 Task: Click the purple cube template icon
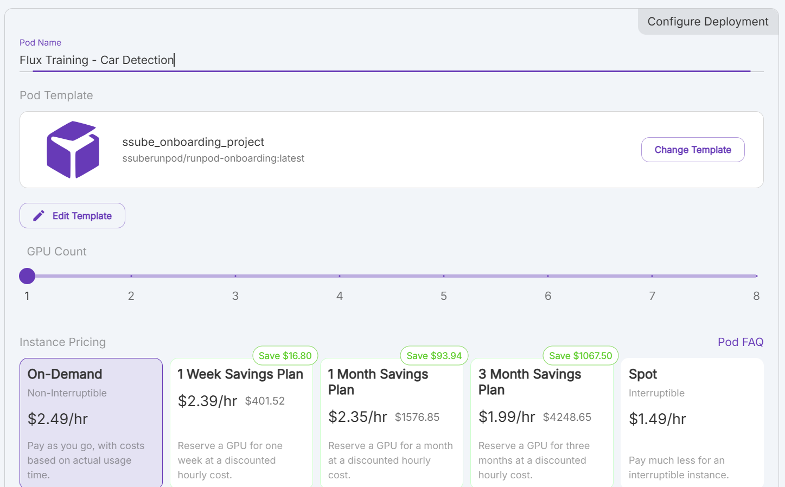(73, 150)
